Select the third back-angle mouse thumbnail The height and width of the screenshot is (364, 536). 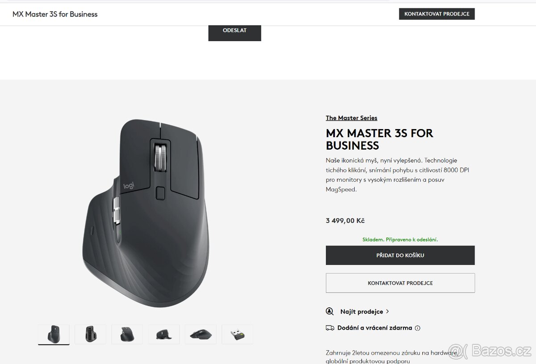127,335
